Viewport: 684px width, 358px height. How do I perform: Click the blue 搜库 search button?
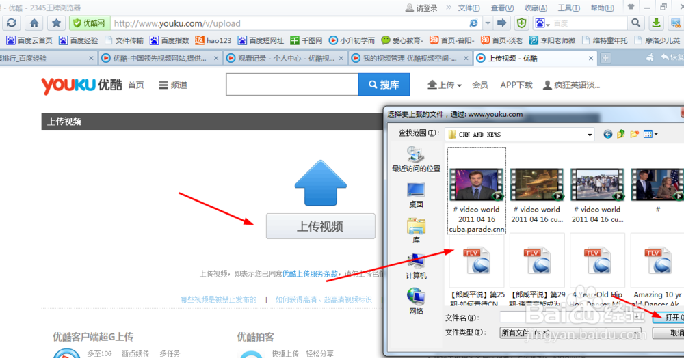[x=384, y=85]
